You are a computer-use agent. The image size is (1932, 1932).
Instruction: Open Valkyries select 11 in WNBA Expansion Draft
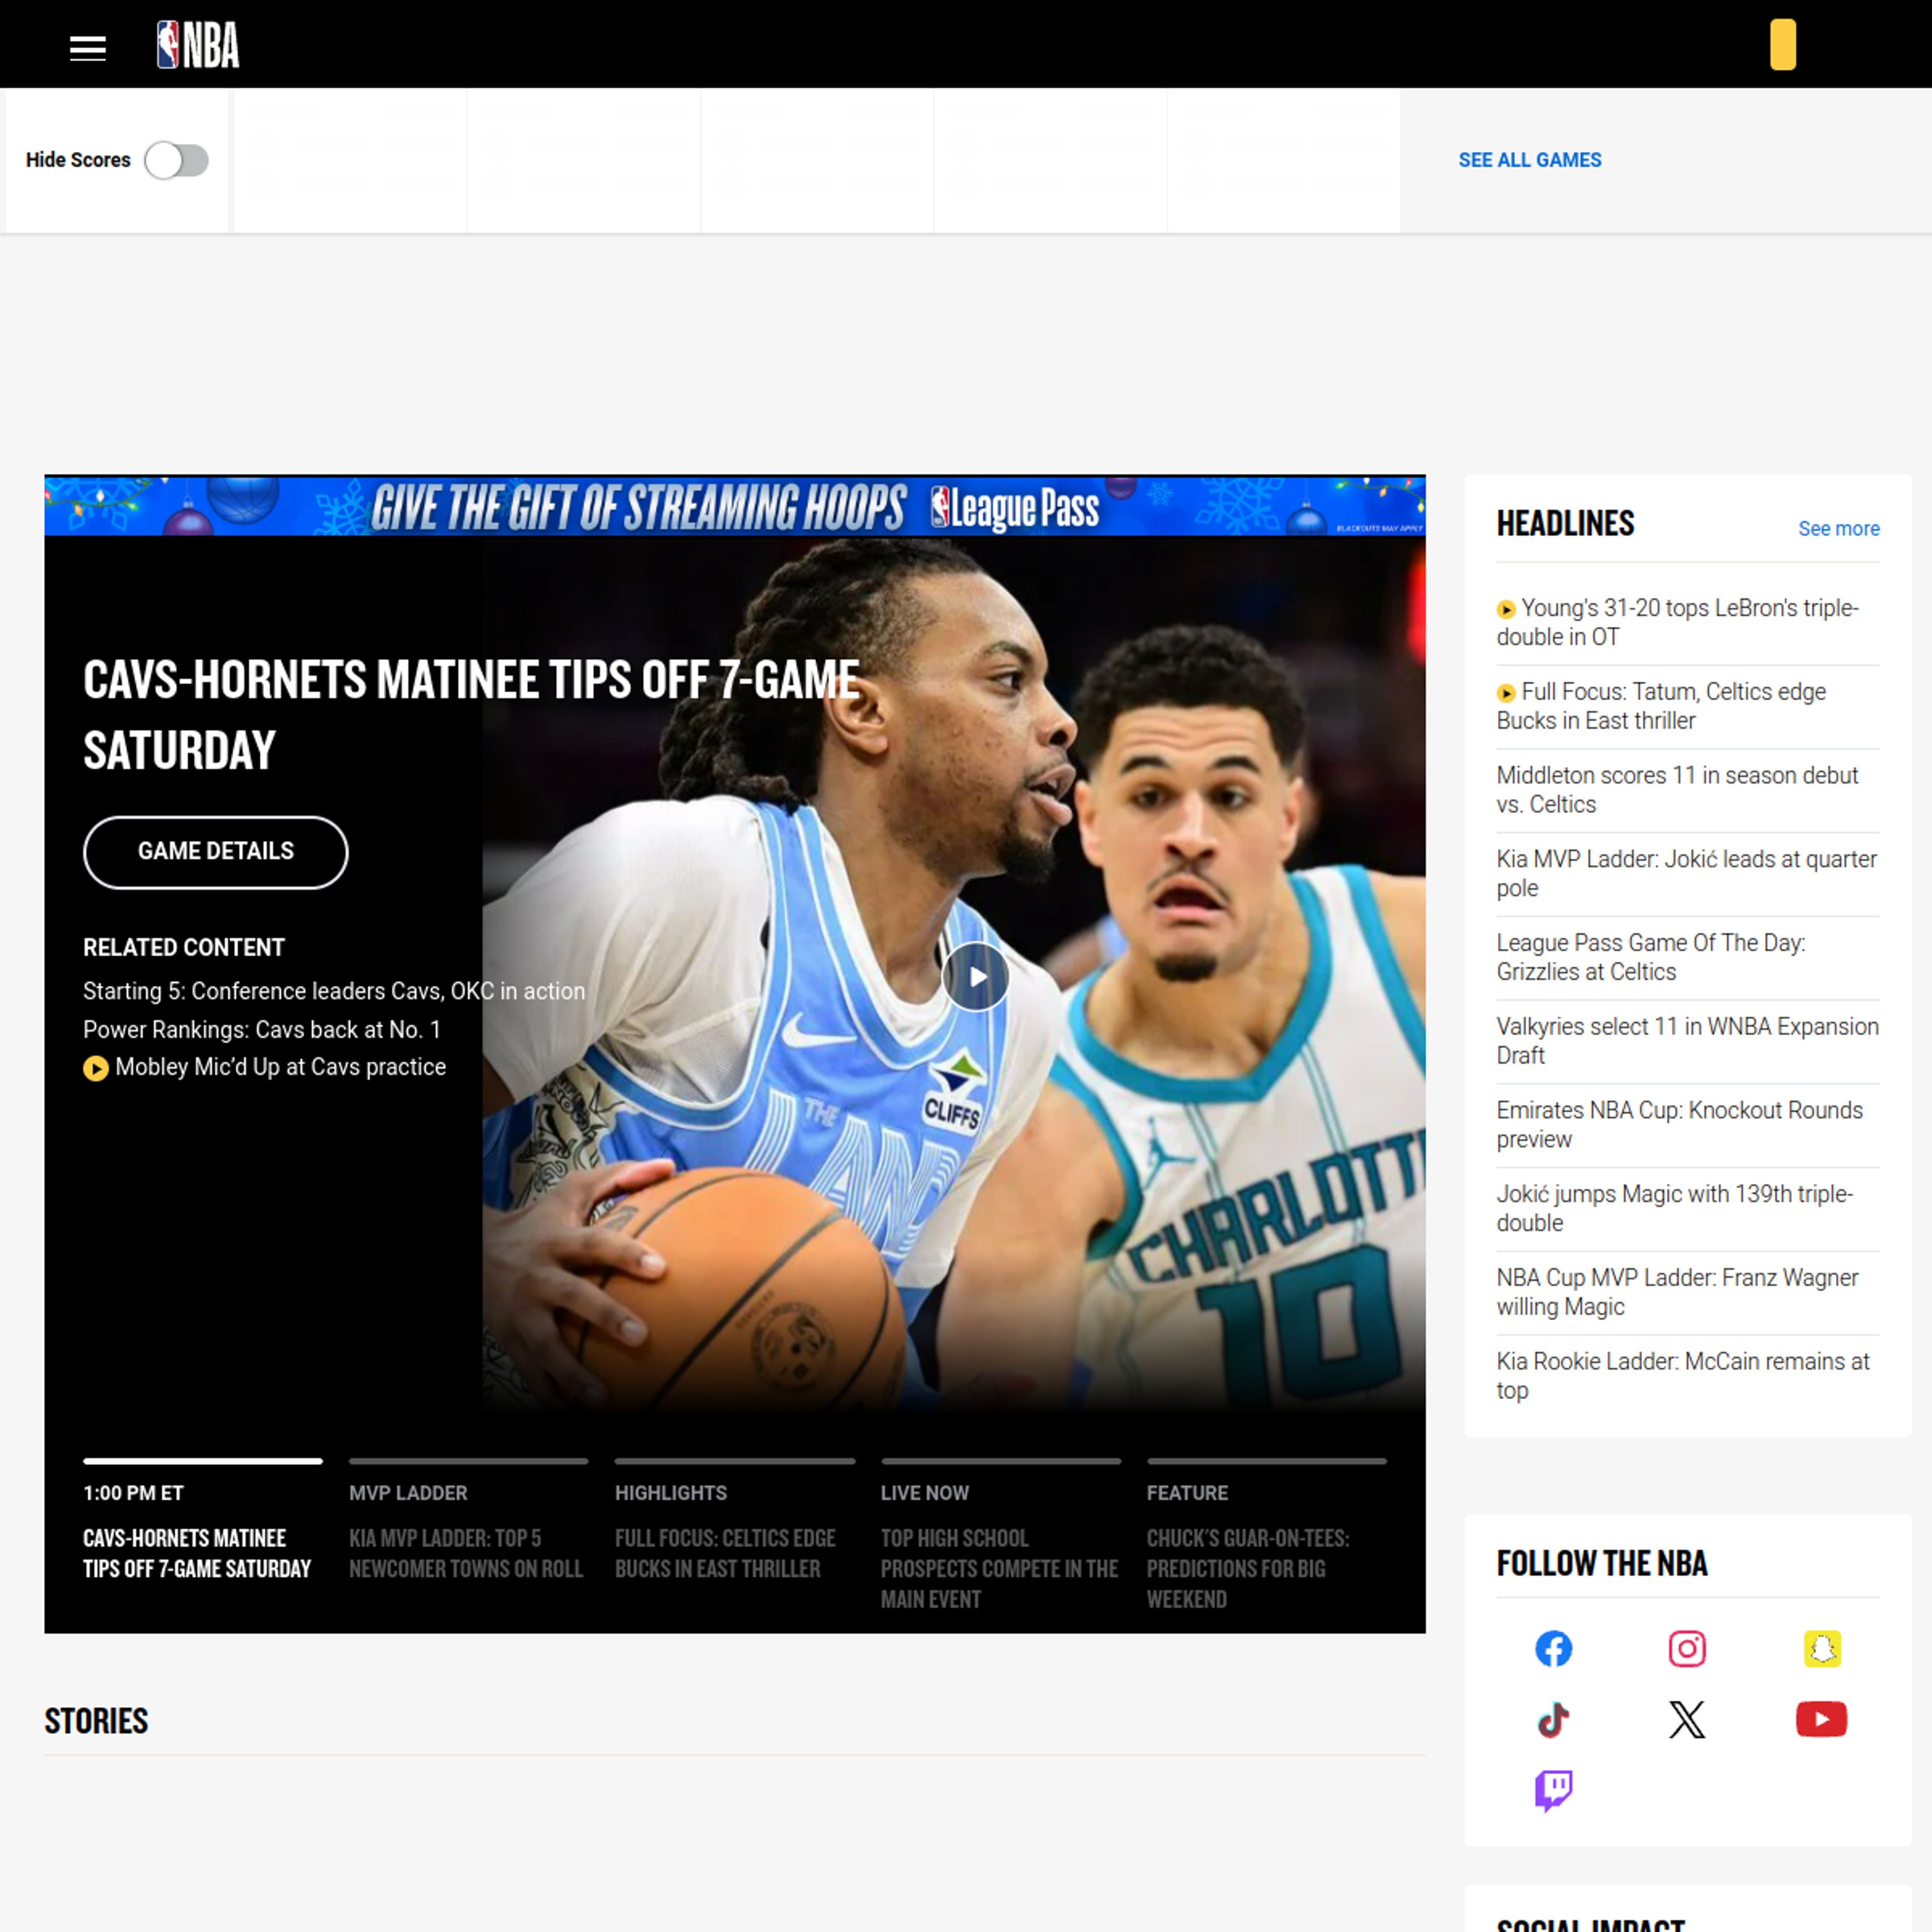(x=1687, y=1041)
